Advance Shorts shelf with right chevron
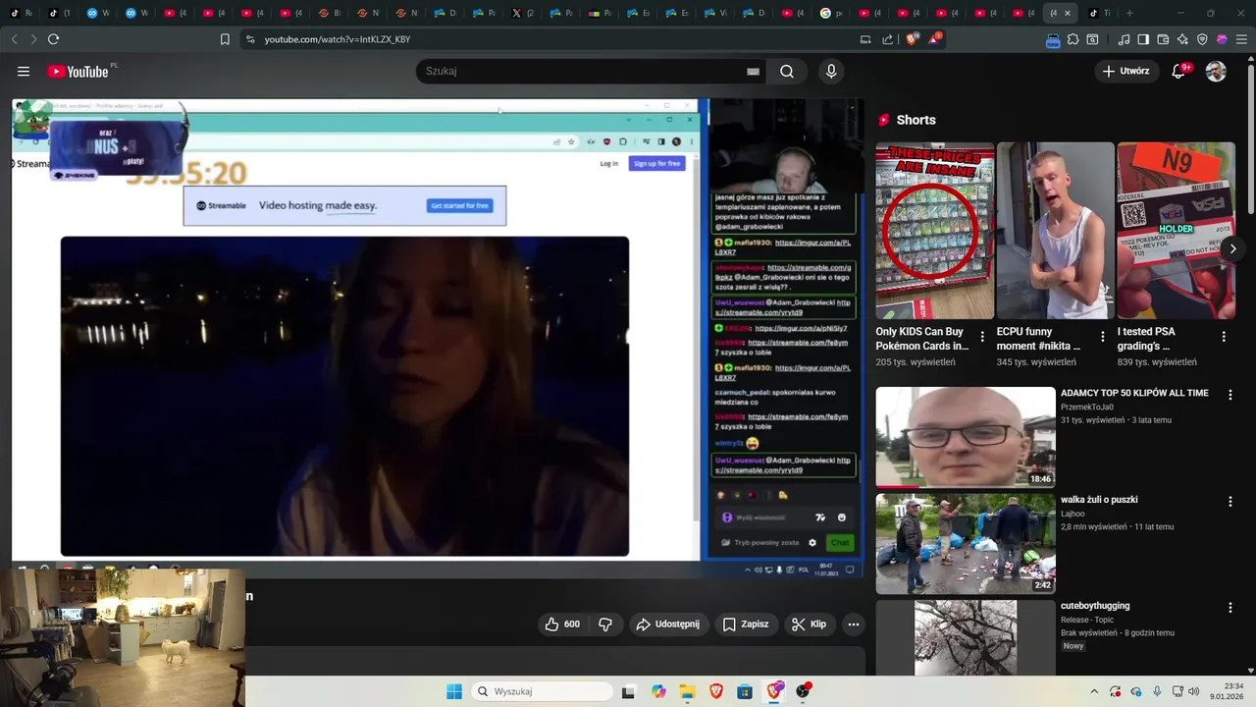The width and height of the screenshot is (1256, 707). coord(1232,248)
